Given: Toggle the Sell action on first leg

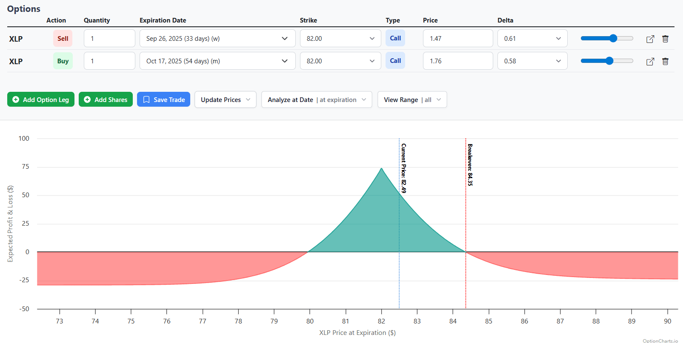Looking at the screenshot, I should coord(63,39).
